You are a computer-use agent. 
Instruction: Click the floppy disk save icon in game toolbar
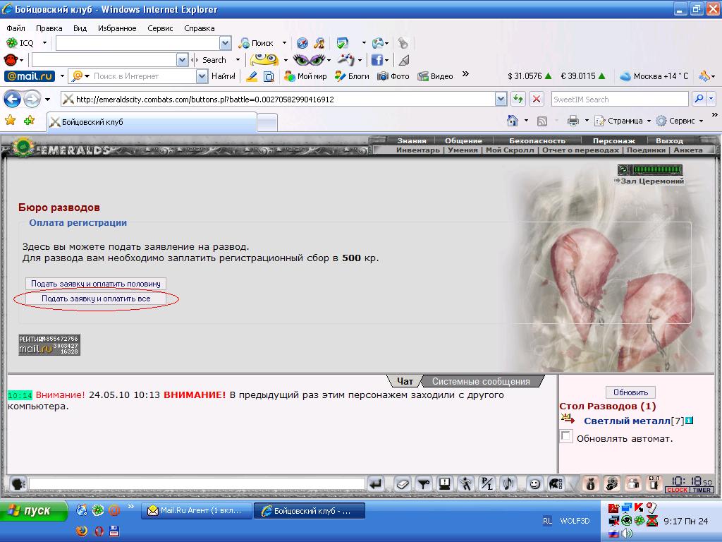(x=445, y=484)
